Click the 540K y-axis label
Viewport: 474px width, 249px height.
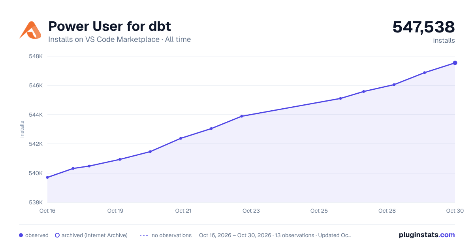pyautogui.click(x=36, y=173)
